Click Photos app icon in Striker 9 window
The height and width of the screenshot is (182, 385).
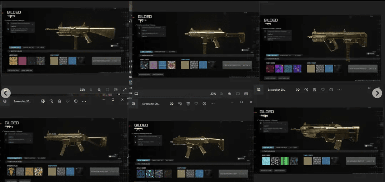(x=5, y=101)
